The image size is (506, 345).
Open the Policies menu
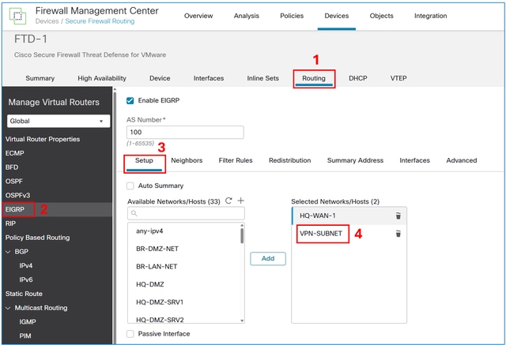292,16
